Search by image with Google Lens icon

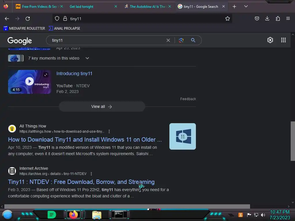181,40
